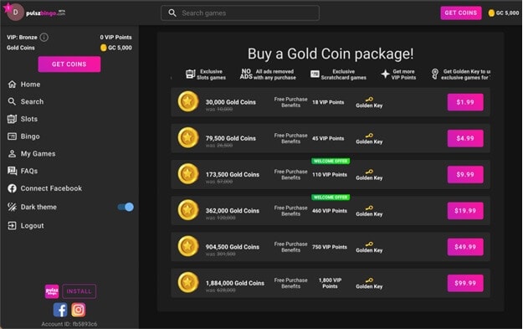Click the search magnifier icon in search bar
Screen dimensions: 523x329
172,13
